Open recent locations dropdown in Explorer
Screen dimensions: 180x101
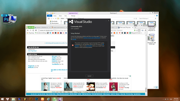click(54, 18)
